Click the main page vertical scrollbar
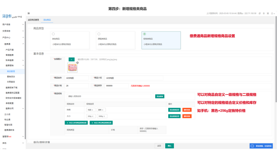 click(x=276, y=59)
